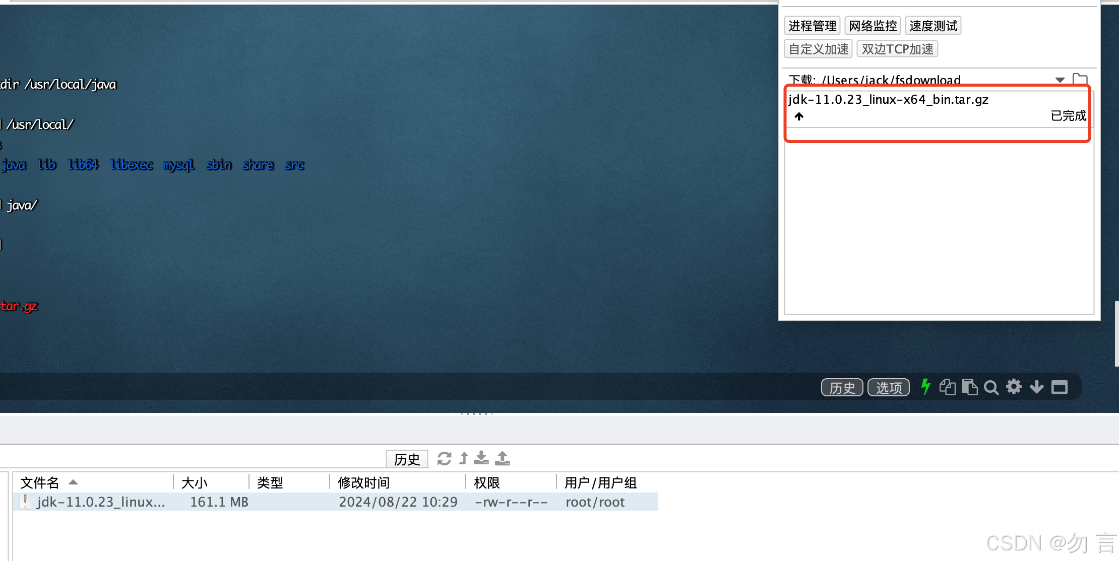The width and height of the screenshot is (1119, 561).
Task: Click the 已完成 status label
Action: [1068, 116]
